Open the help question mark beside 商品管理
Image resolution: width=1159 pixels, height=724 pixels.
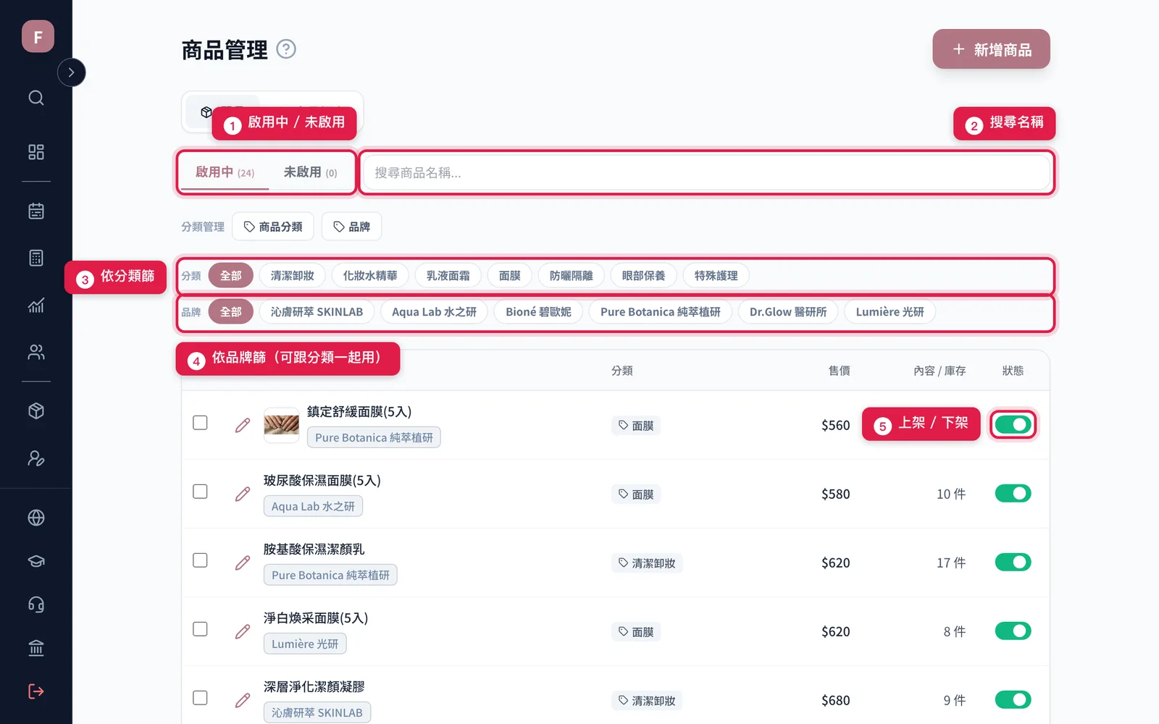tap(286, 49)
